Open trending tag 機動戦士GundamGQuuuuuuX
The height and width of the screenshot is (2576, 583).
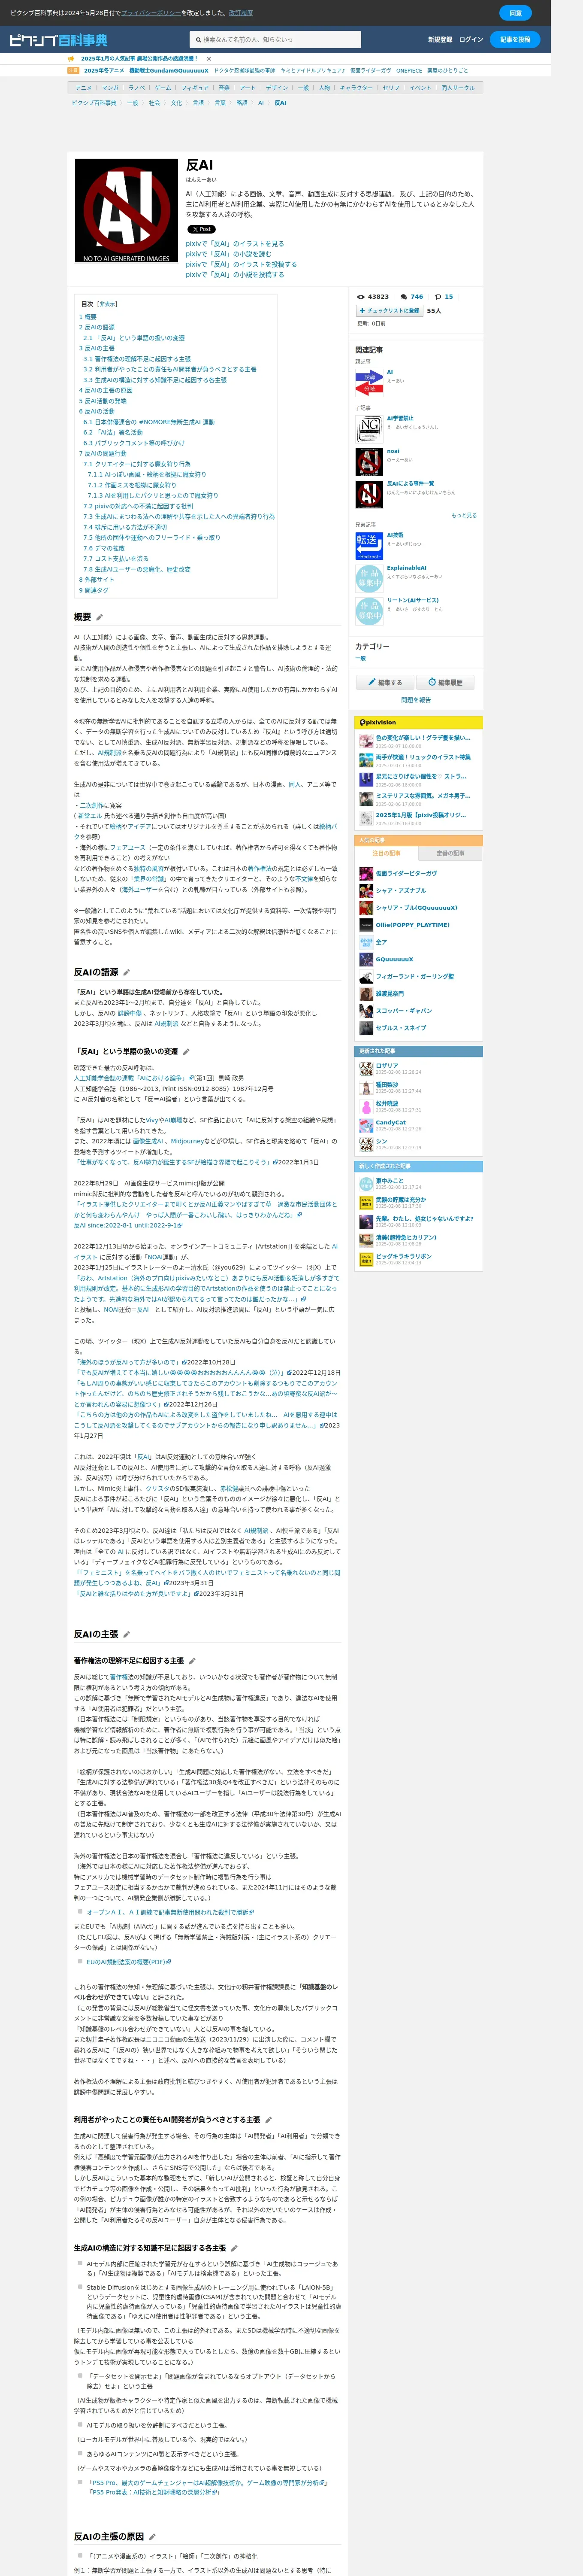pyautogui.click(x=168, y=71)
